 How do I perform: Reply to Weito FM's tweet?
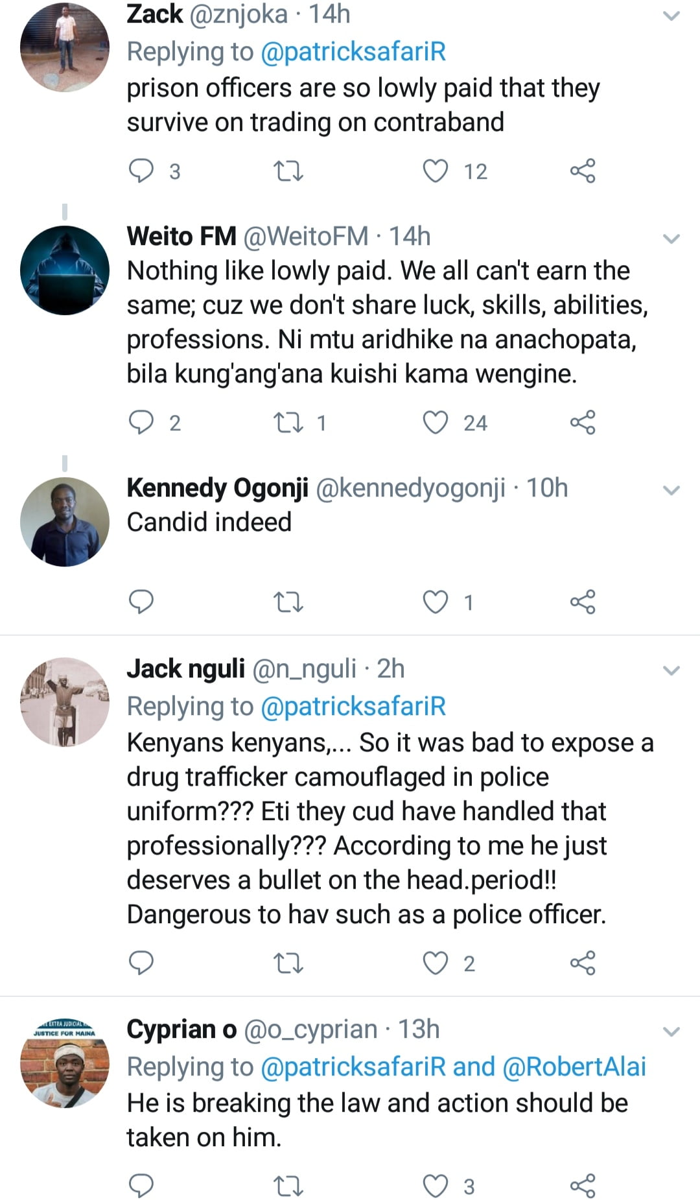(x=141, y=422)
